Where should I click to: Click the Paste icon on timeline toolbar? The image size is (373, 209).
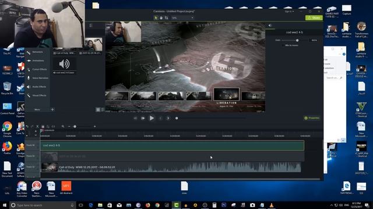(x=48, y=127)
